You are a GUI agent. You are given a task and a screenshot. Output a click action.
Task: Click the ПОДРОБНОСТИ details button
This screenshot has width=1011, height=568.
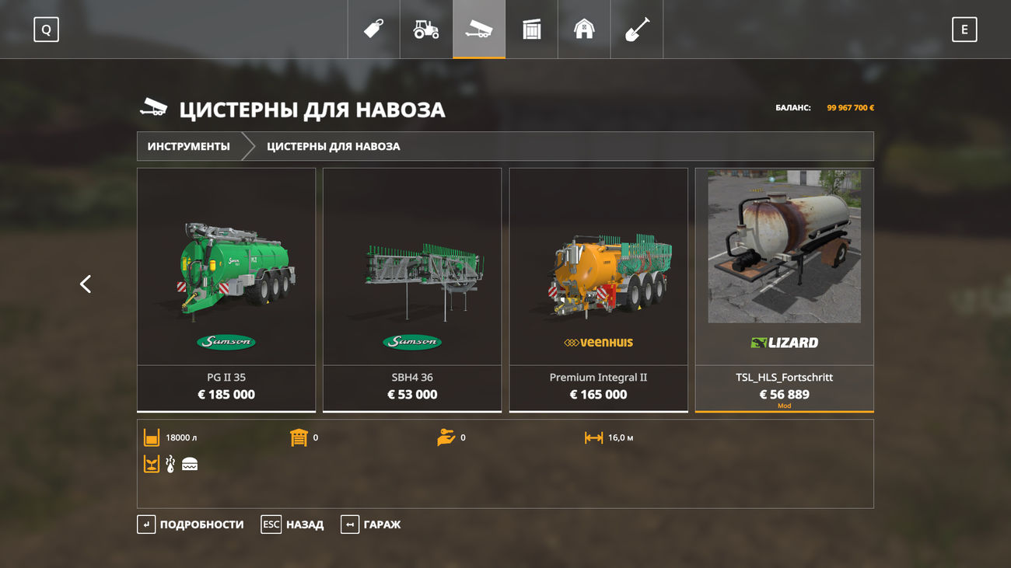pyautogui.click(x=191, y=524)
